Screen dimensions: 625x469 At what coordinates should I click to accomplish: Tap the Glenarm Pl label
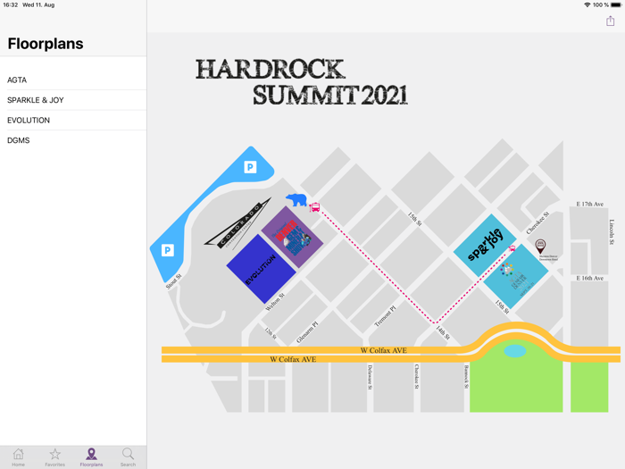(x=307, y=332)
